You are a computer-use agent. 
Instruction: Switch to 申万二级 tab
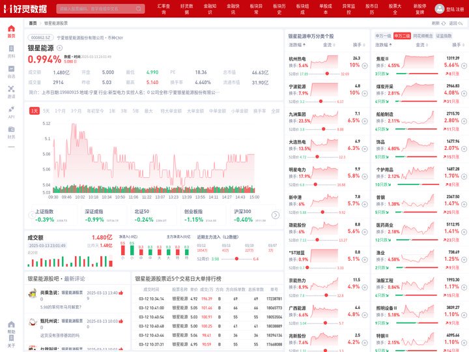402,36
